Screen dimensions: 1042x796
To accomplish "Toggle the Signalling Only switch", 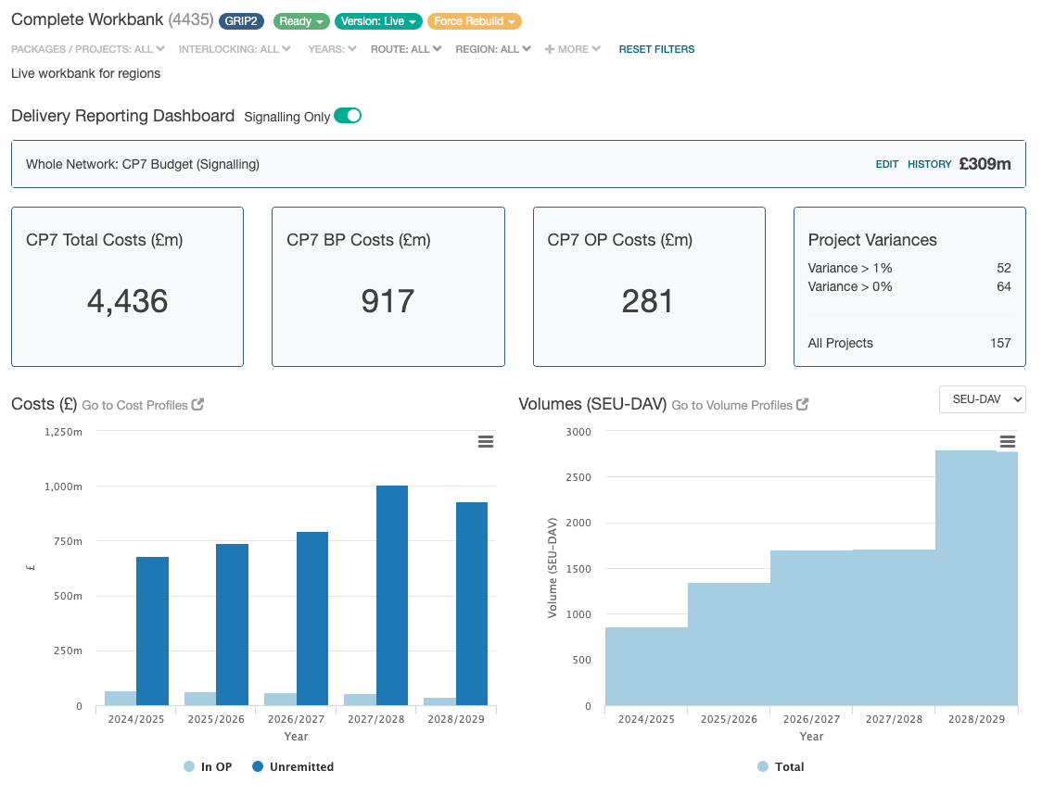I will point(348,116).
